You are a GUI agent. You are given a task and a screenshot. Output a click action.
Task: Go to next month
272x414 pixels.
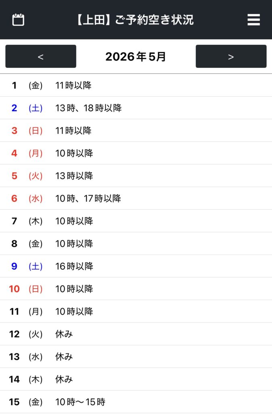[x=231, y=57]
